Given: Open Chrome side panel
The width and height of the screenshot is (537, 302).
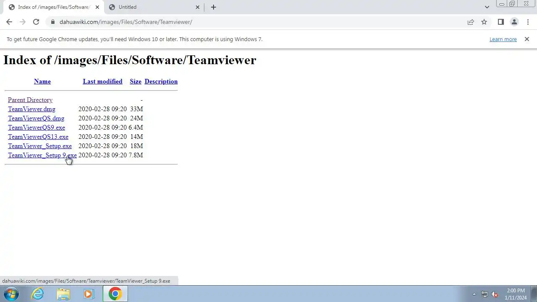Looking at the screenshot, I should tap(501, 22).
